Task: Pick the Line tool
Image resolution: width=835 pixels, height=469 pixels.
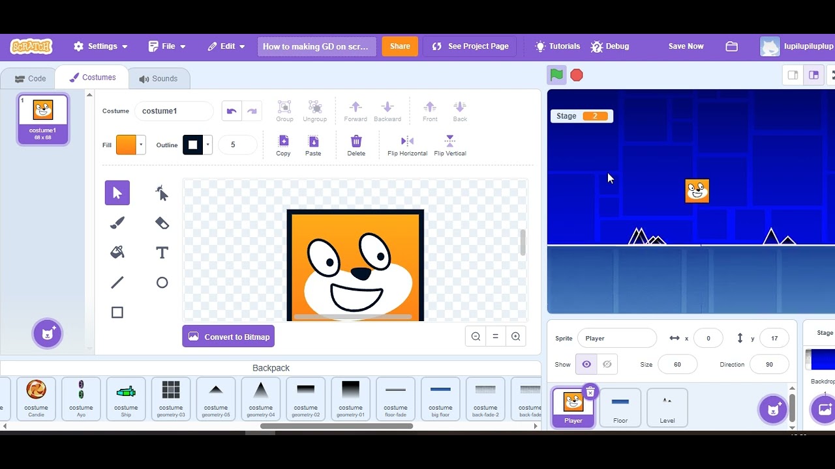Action: 117,283
